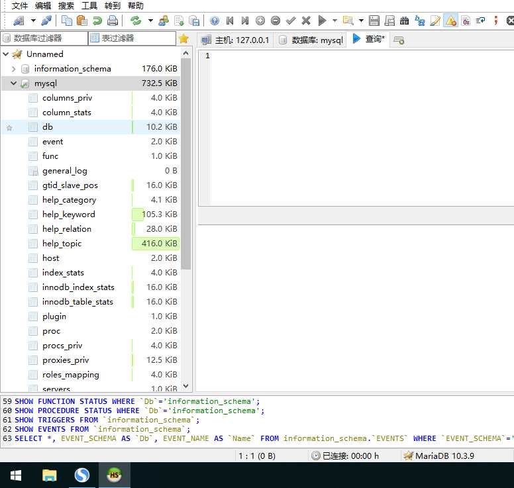Click the export database as SQL icon
This screenshot has height=488, width=514.
[x=179, y=21]
